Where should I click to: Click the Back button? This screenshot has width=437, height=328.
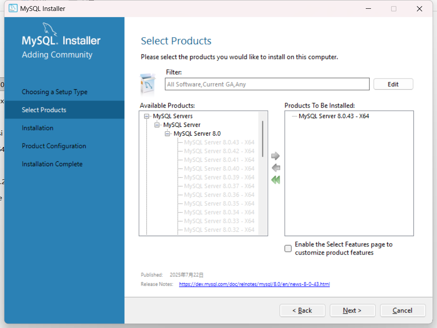point(302,311)
